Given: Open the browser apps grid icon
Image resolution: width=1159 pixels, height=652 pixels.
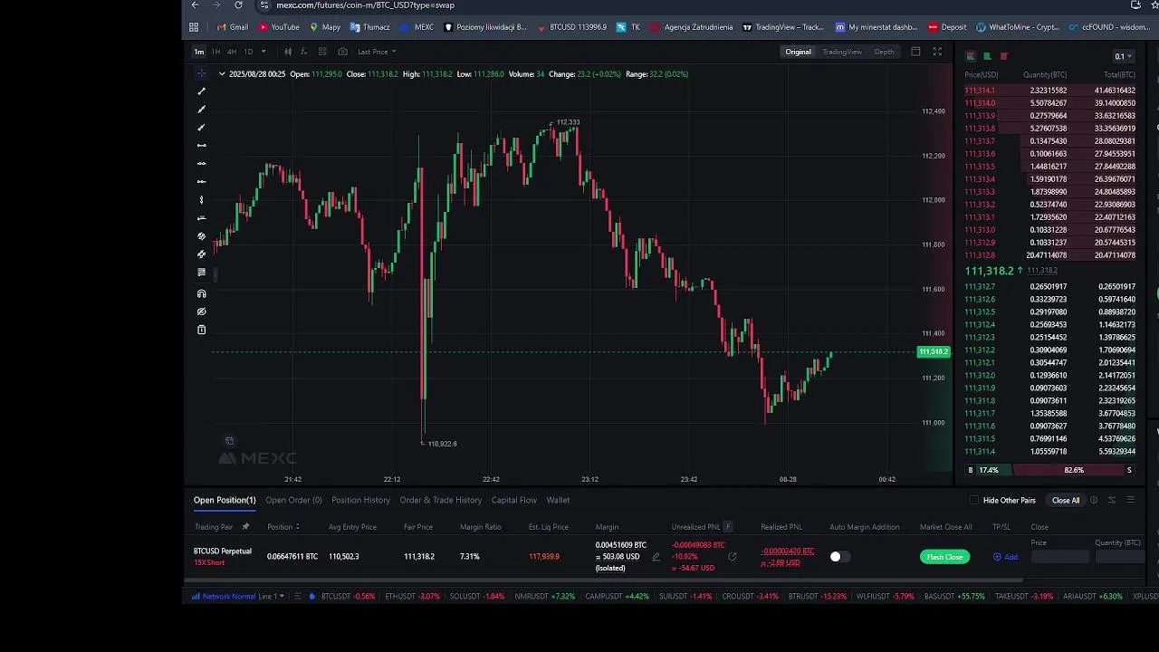Looking at the screenshot, I should pos(194,27).
